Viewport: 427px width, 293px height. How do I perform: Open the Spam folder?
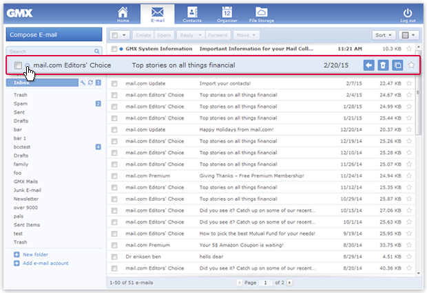click(x=21, y=103)
